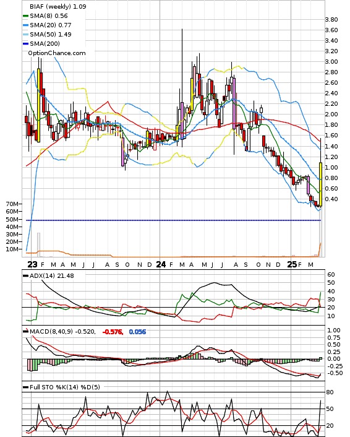Click the red MACD signal value -0.576
Viewport: 350px width, 437px height.
pos(113,332)
